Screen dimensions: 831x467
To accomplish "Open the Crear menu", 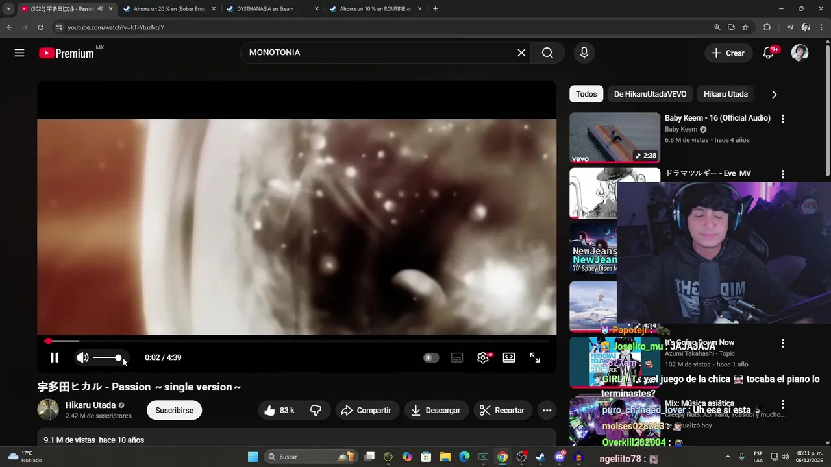I will (x=728, y=53).
